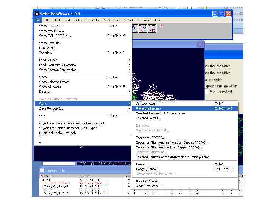The width and height of the screenshot is (273, 204).
Task: Expand the Discard submenu arrow
Action: (x=129, y=91)
